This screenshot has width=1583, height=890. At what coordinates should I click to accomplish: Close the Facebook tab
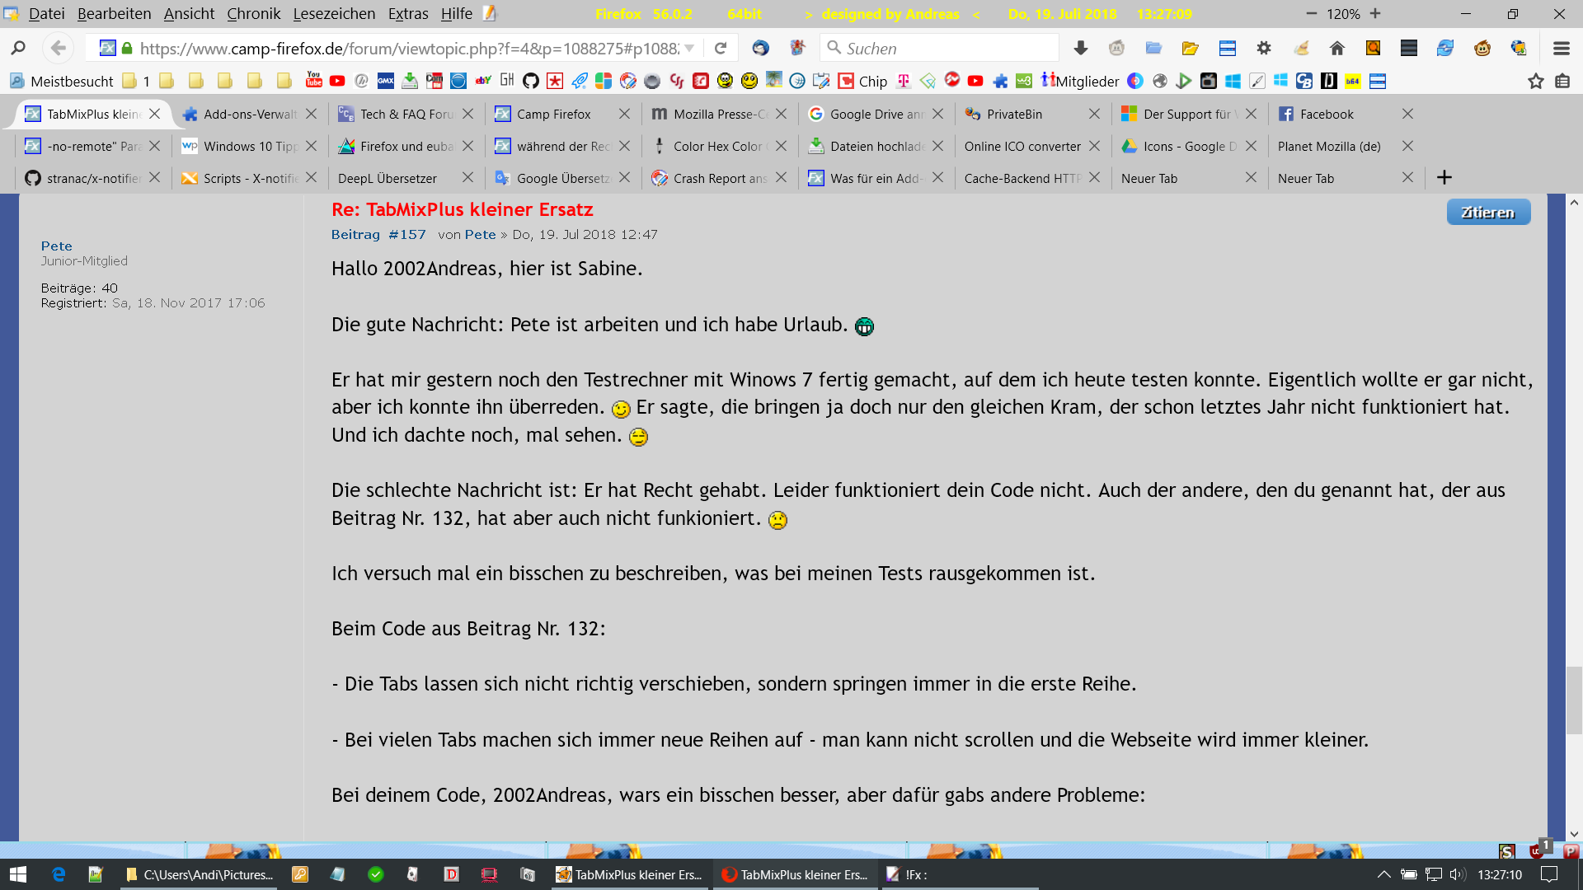[x=1407, y=114]
